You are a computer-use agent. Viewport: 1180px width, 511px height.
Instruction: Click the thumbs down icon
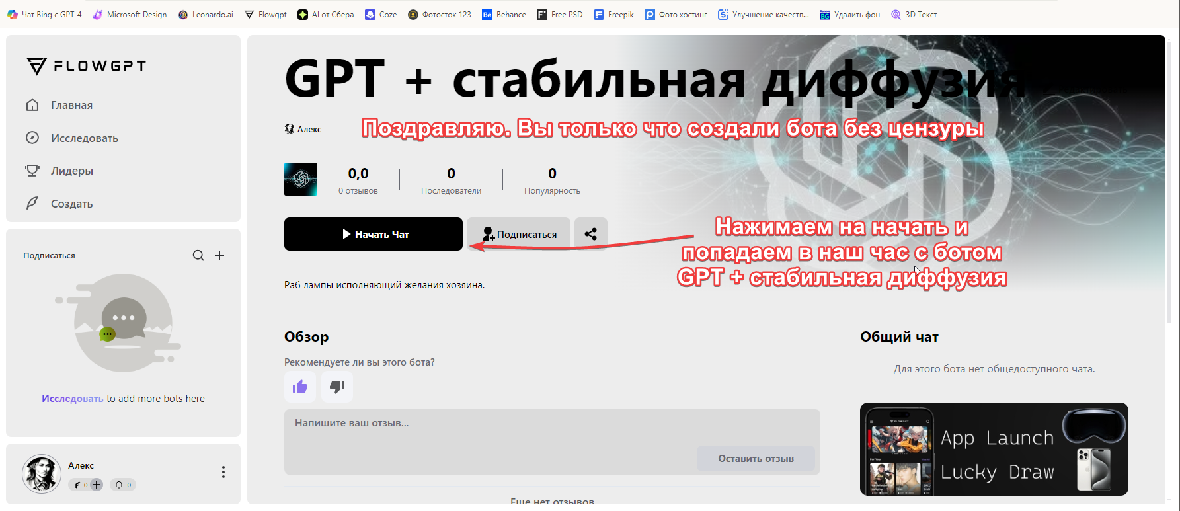click(337, 387)
